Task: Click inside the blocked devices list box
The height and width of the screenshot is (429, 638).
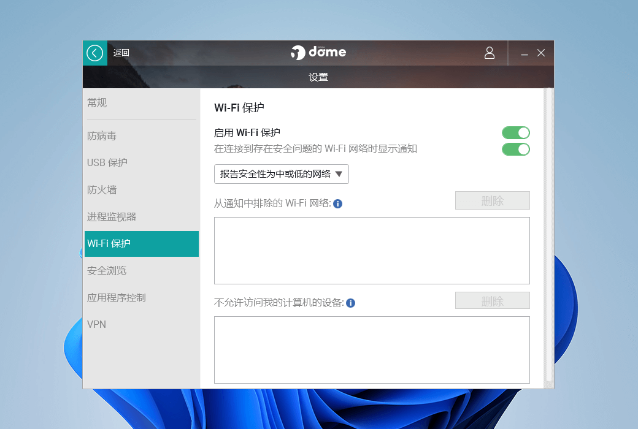Action: [372, 350]
